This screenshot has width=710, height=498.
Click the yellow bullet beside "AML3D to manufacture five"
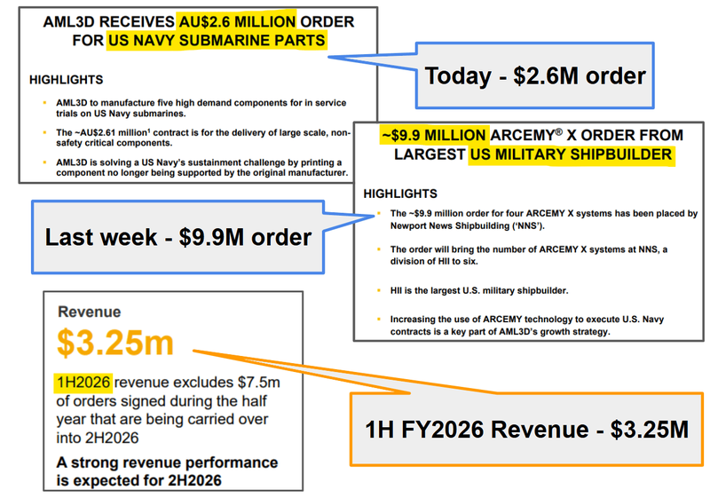(x=45, y=104)
